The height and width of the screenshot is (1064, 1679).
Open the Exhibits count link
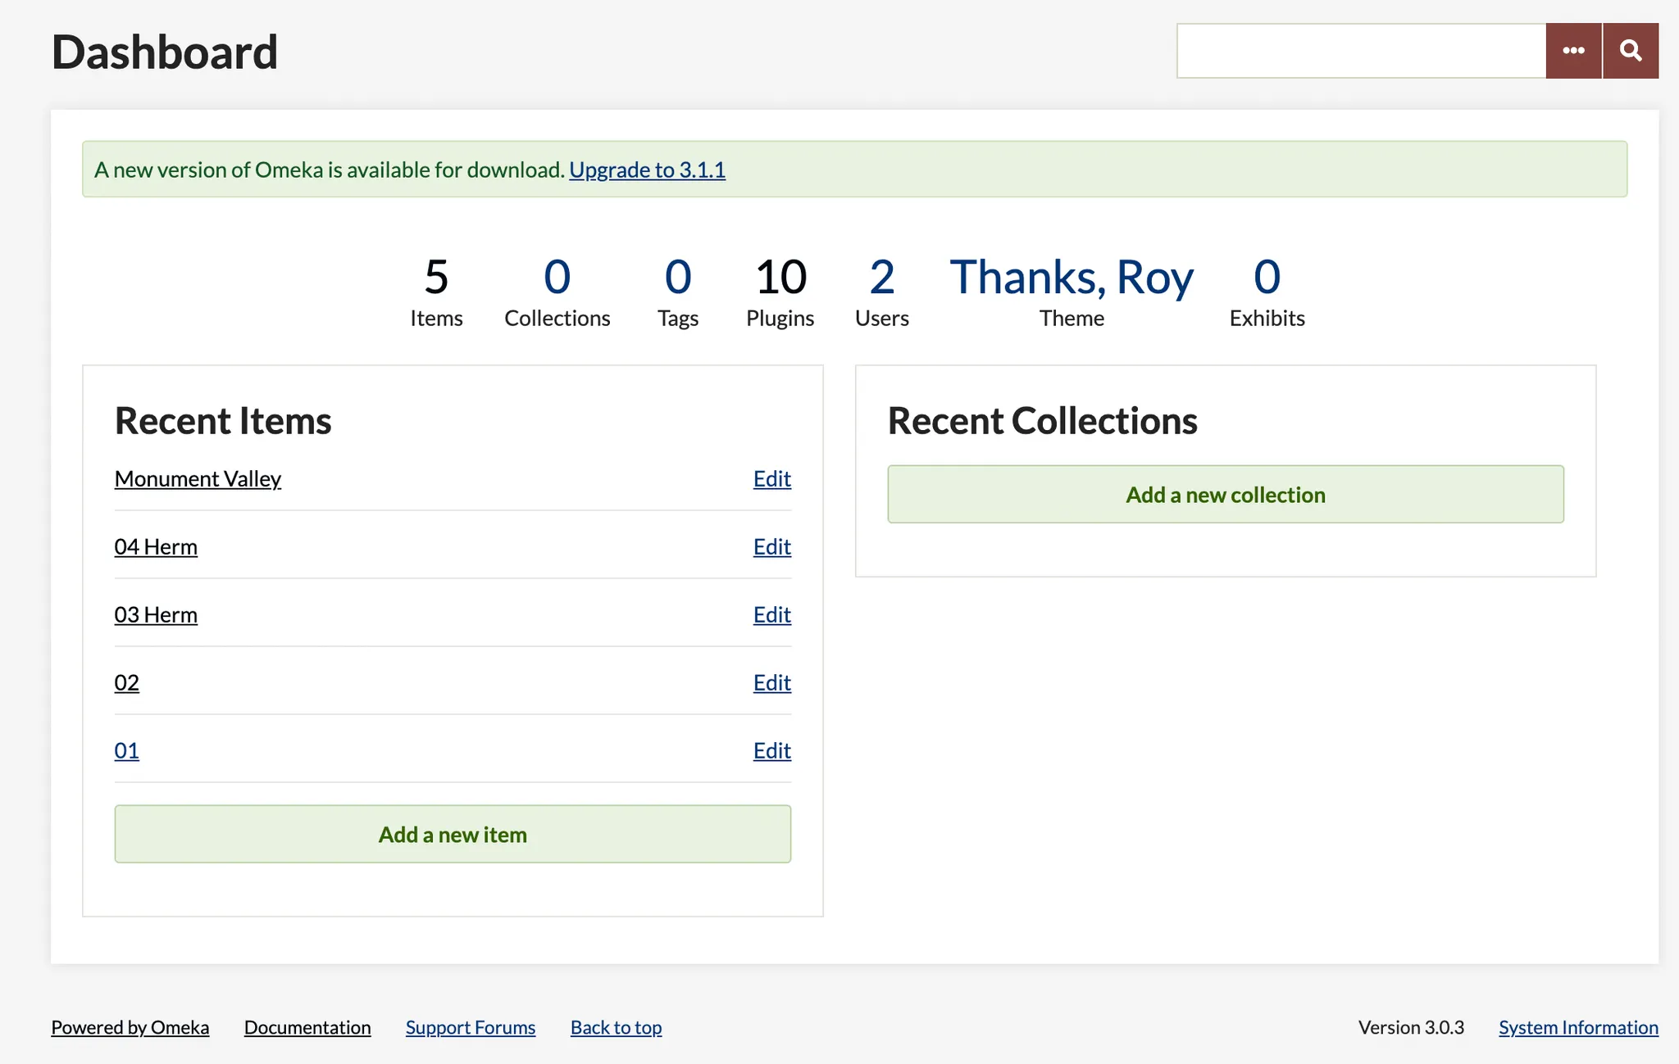[1266, 277]
